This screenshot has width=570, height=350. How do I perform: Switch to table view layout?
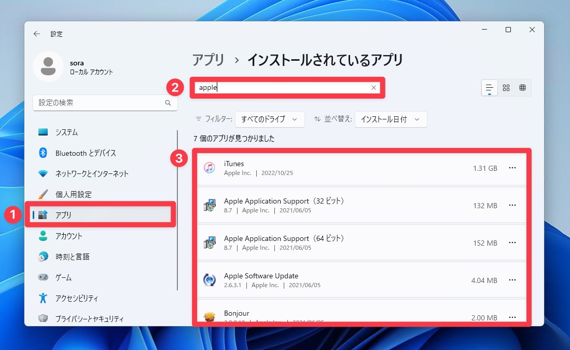[522, 88]
